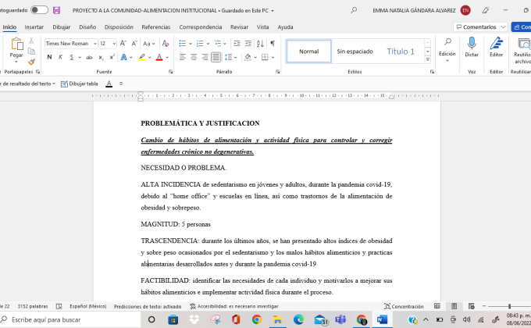Click the Copy Format paintbrush icon
Viewport: 531px width, 328px height.
(x=31, y=62)
